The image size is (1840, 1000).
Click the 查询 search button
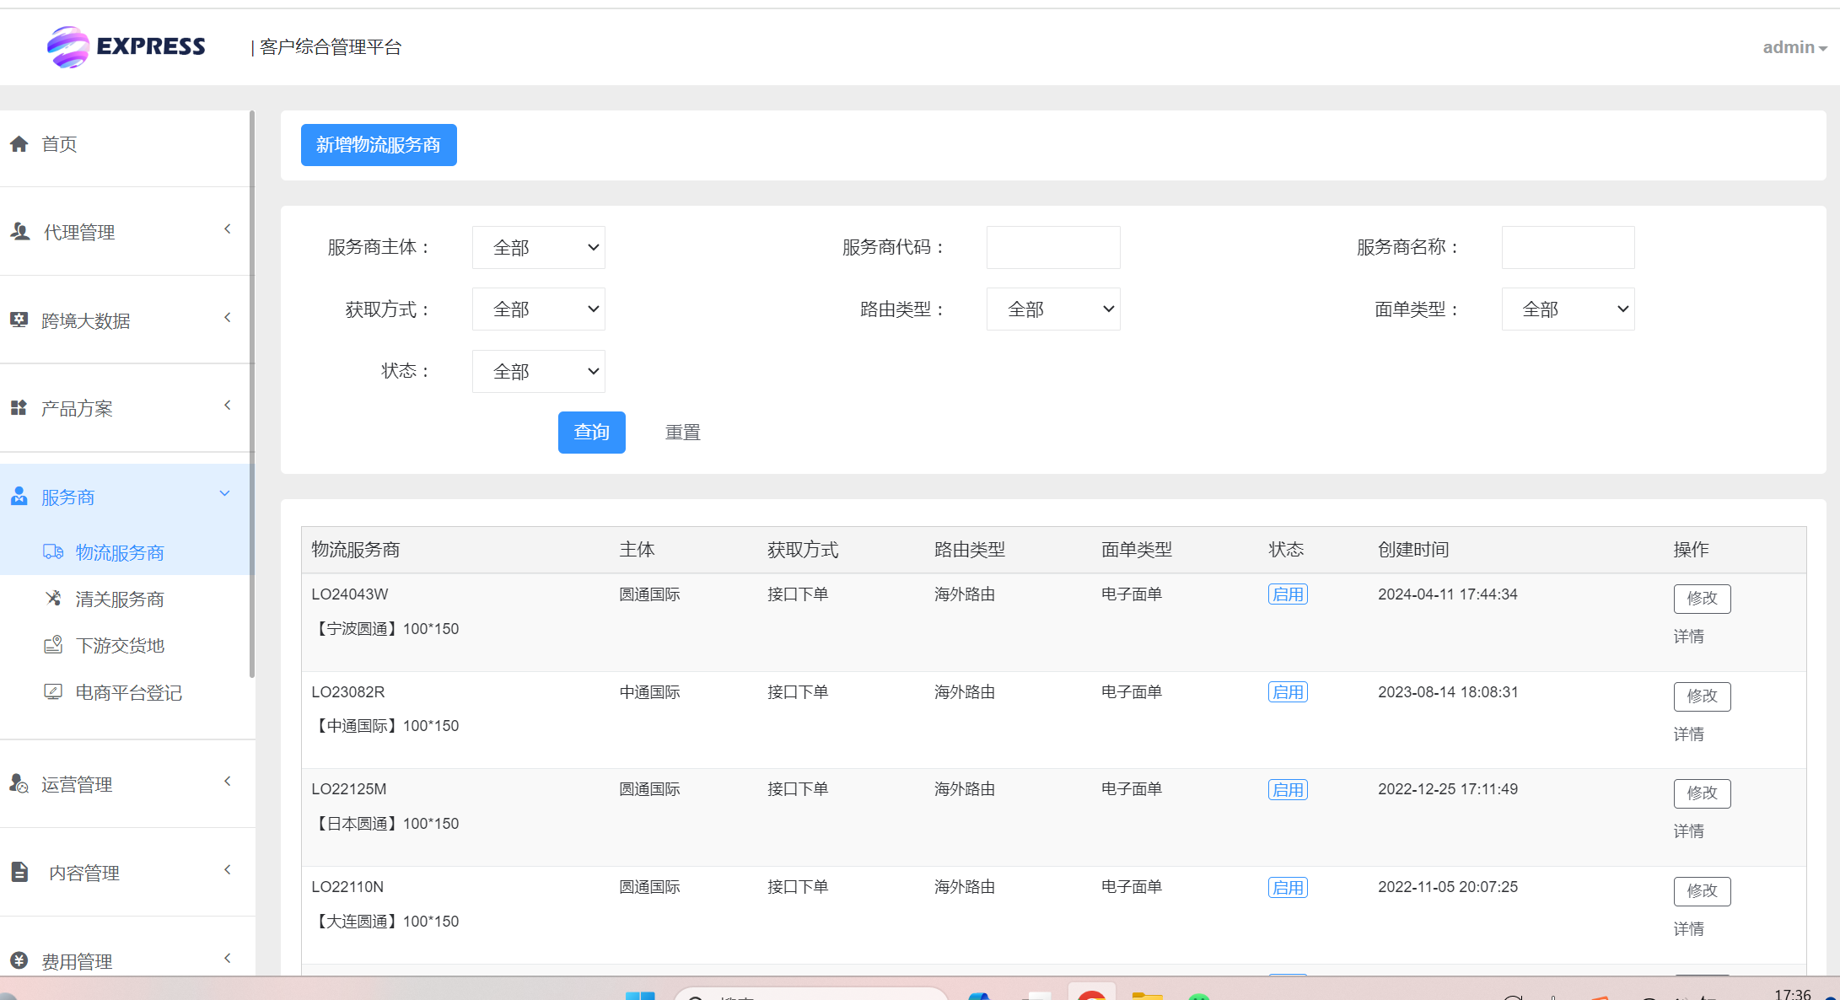(592, 433)
